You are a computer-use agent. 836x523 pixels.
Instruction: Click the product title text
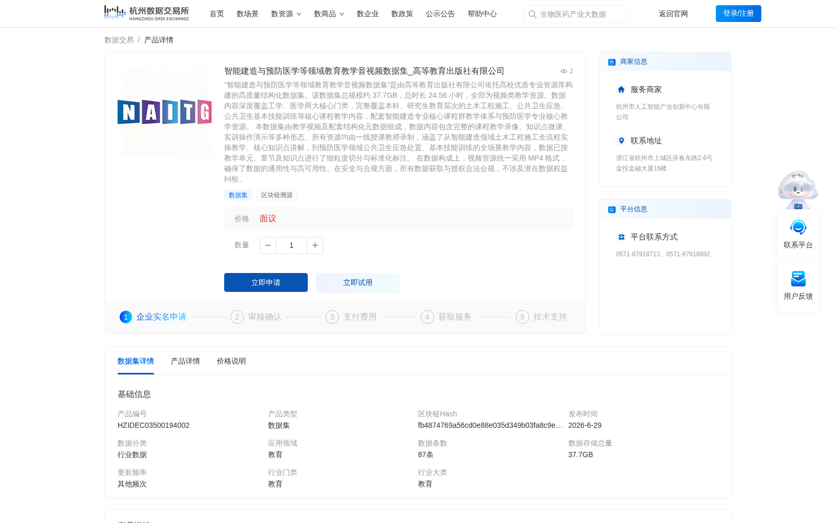[364, 71]
